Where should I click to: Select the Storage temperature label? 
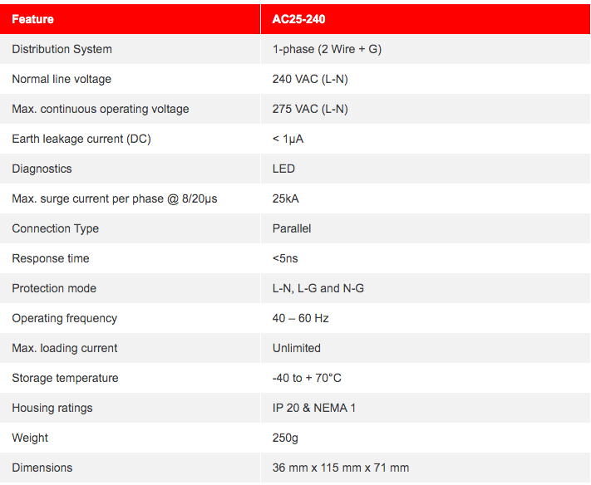[x=65, y=378]
